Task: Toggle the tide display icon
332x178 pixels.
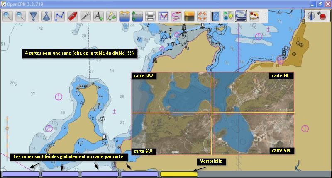Action: point(137,16)
